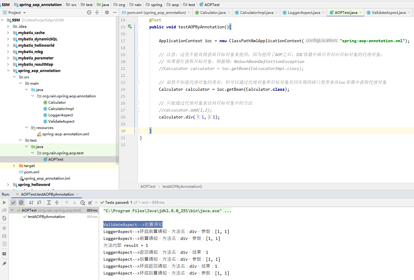The width and height of the screenshot is (414, 280).
Task: Hide the Project tool window
Action: 115,12
